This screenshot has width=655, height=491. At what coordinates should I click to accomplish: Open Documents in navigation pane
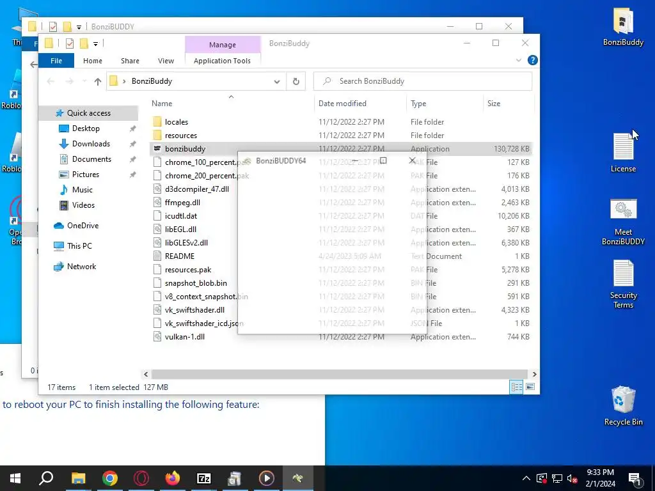click(91, 159)
